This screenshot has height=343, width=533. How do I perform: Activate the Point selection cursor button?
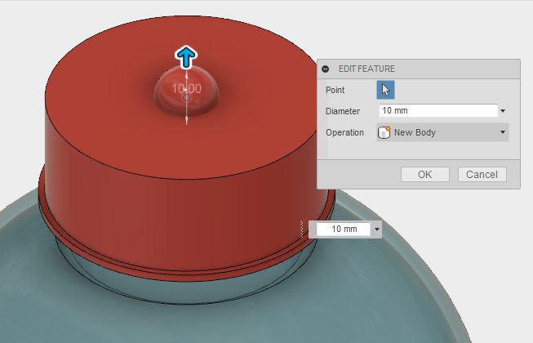pyautogui.click(x=385, y=90)
